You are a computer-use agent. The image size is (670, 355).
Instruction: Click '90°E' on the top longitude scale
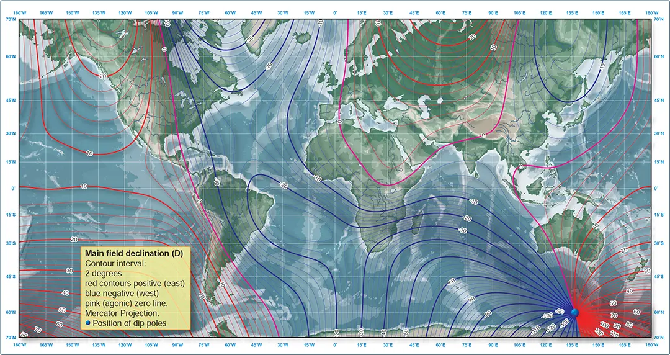pos(493,14)
